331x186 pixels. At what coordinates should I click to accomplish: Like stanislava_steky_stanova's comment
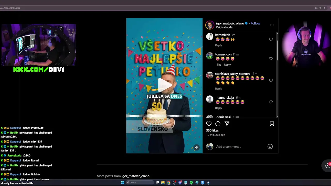(271, 80)
